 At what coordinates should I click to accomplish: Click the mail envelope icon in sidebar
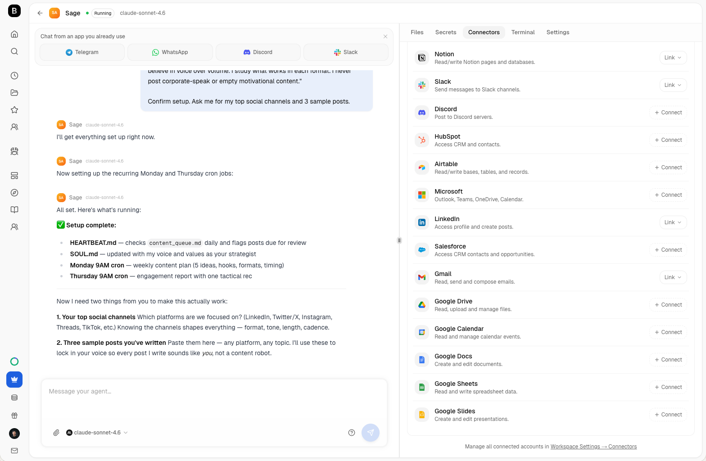point(14,451)
